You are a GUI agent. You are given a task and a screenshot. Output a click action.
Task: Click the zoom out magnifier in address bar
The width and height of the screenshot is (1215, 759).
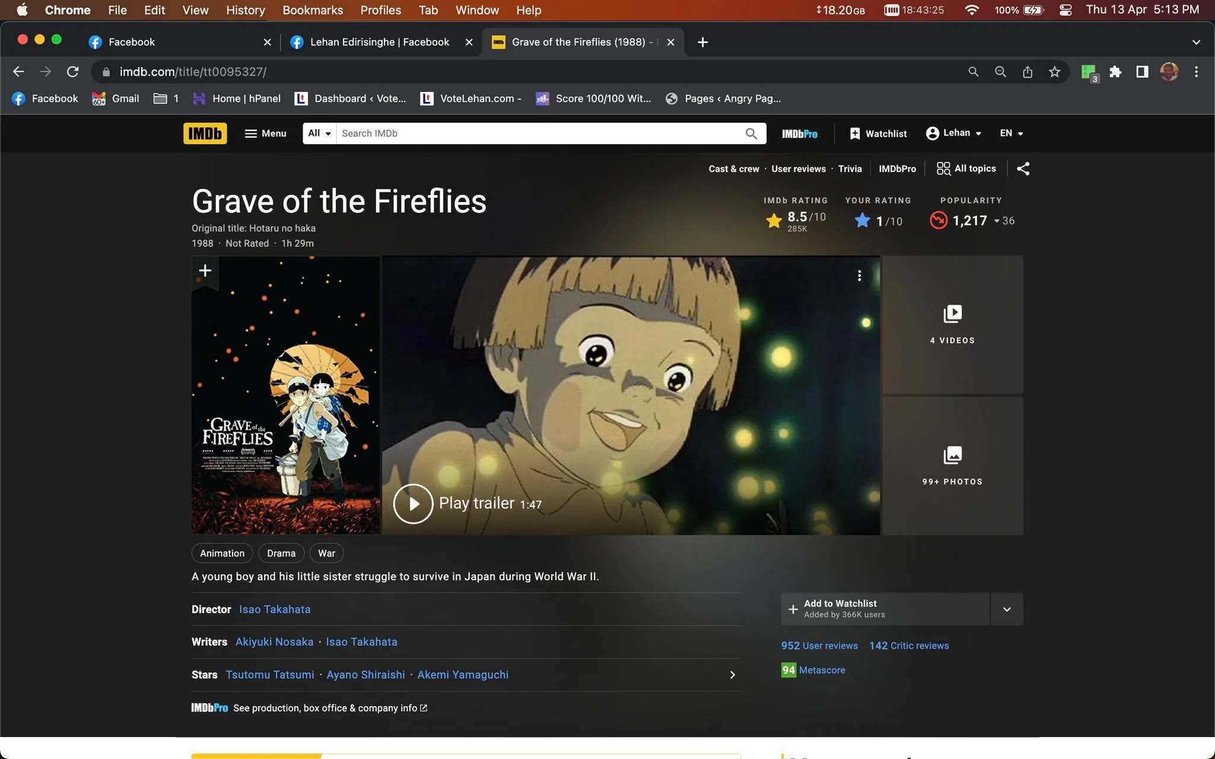1000,72
